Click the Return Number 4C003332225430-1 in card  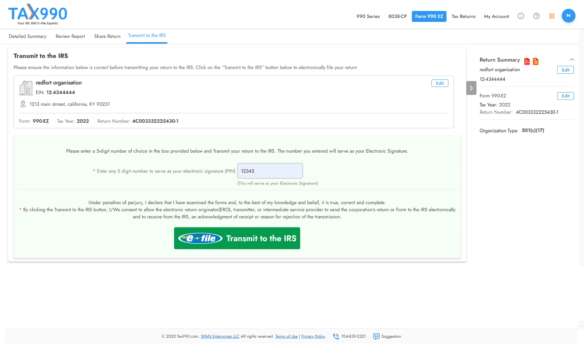pos(155,121)
